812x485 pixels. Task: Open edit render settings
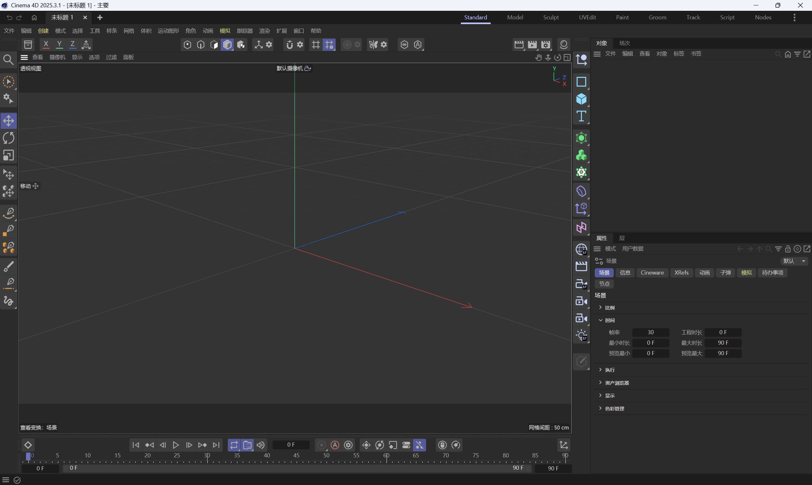546,44
